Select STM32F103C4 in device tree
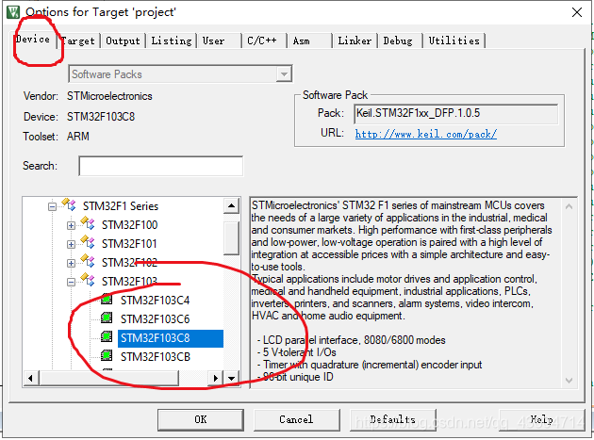The height and width of the screenshot is (440, 594). [x=155, y=301]
